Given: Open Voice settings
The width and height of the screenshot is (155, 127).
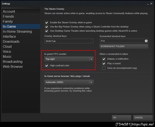Looking at the screenshot, I should (7, 52).
